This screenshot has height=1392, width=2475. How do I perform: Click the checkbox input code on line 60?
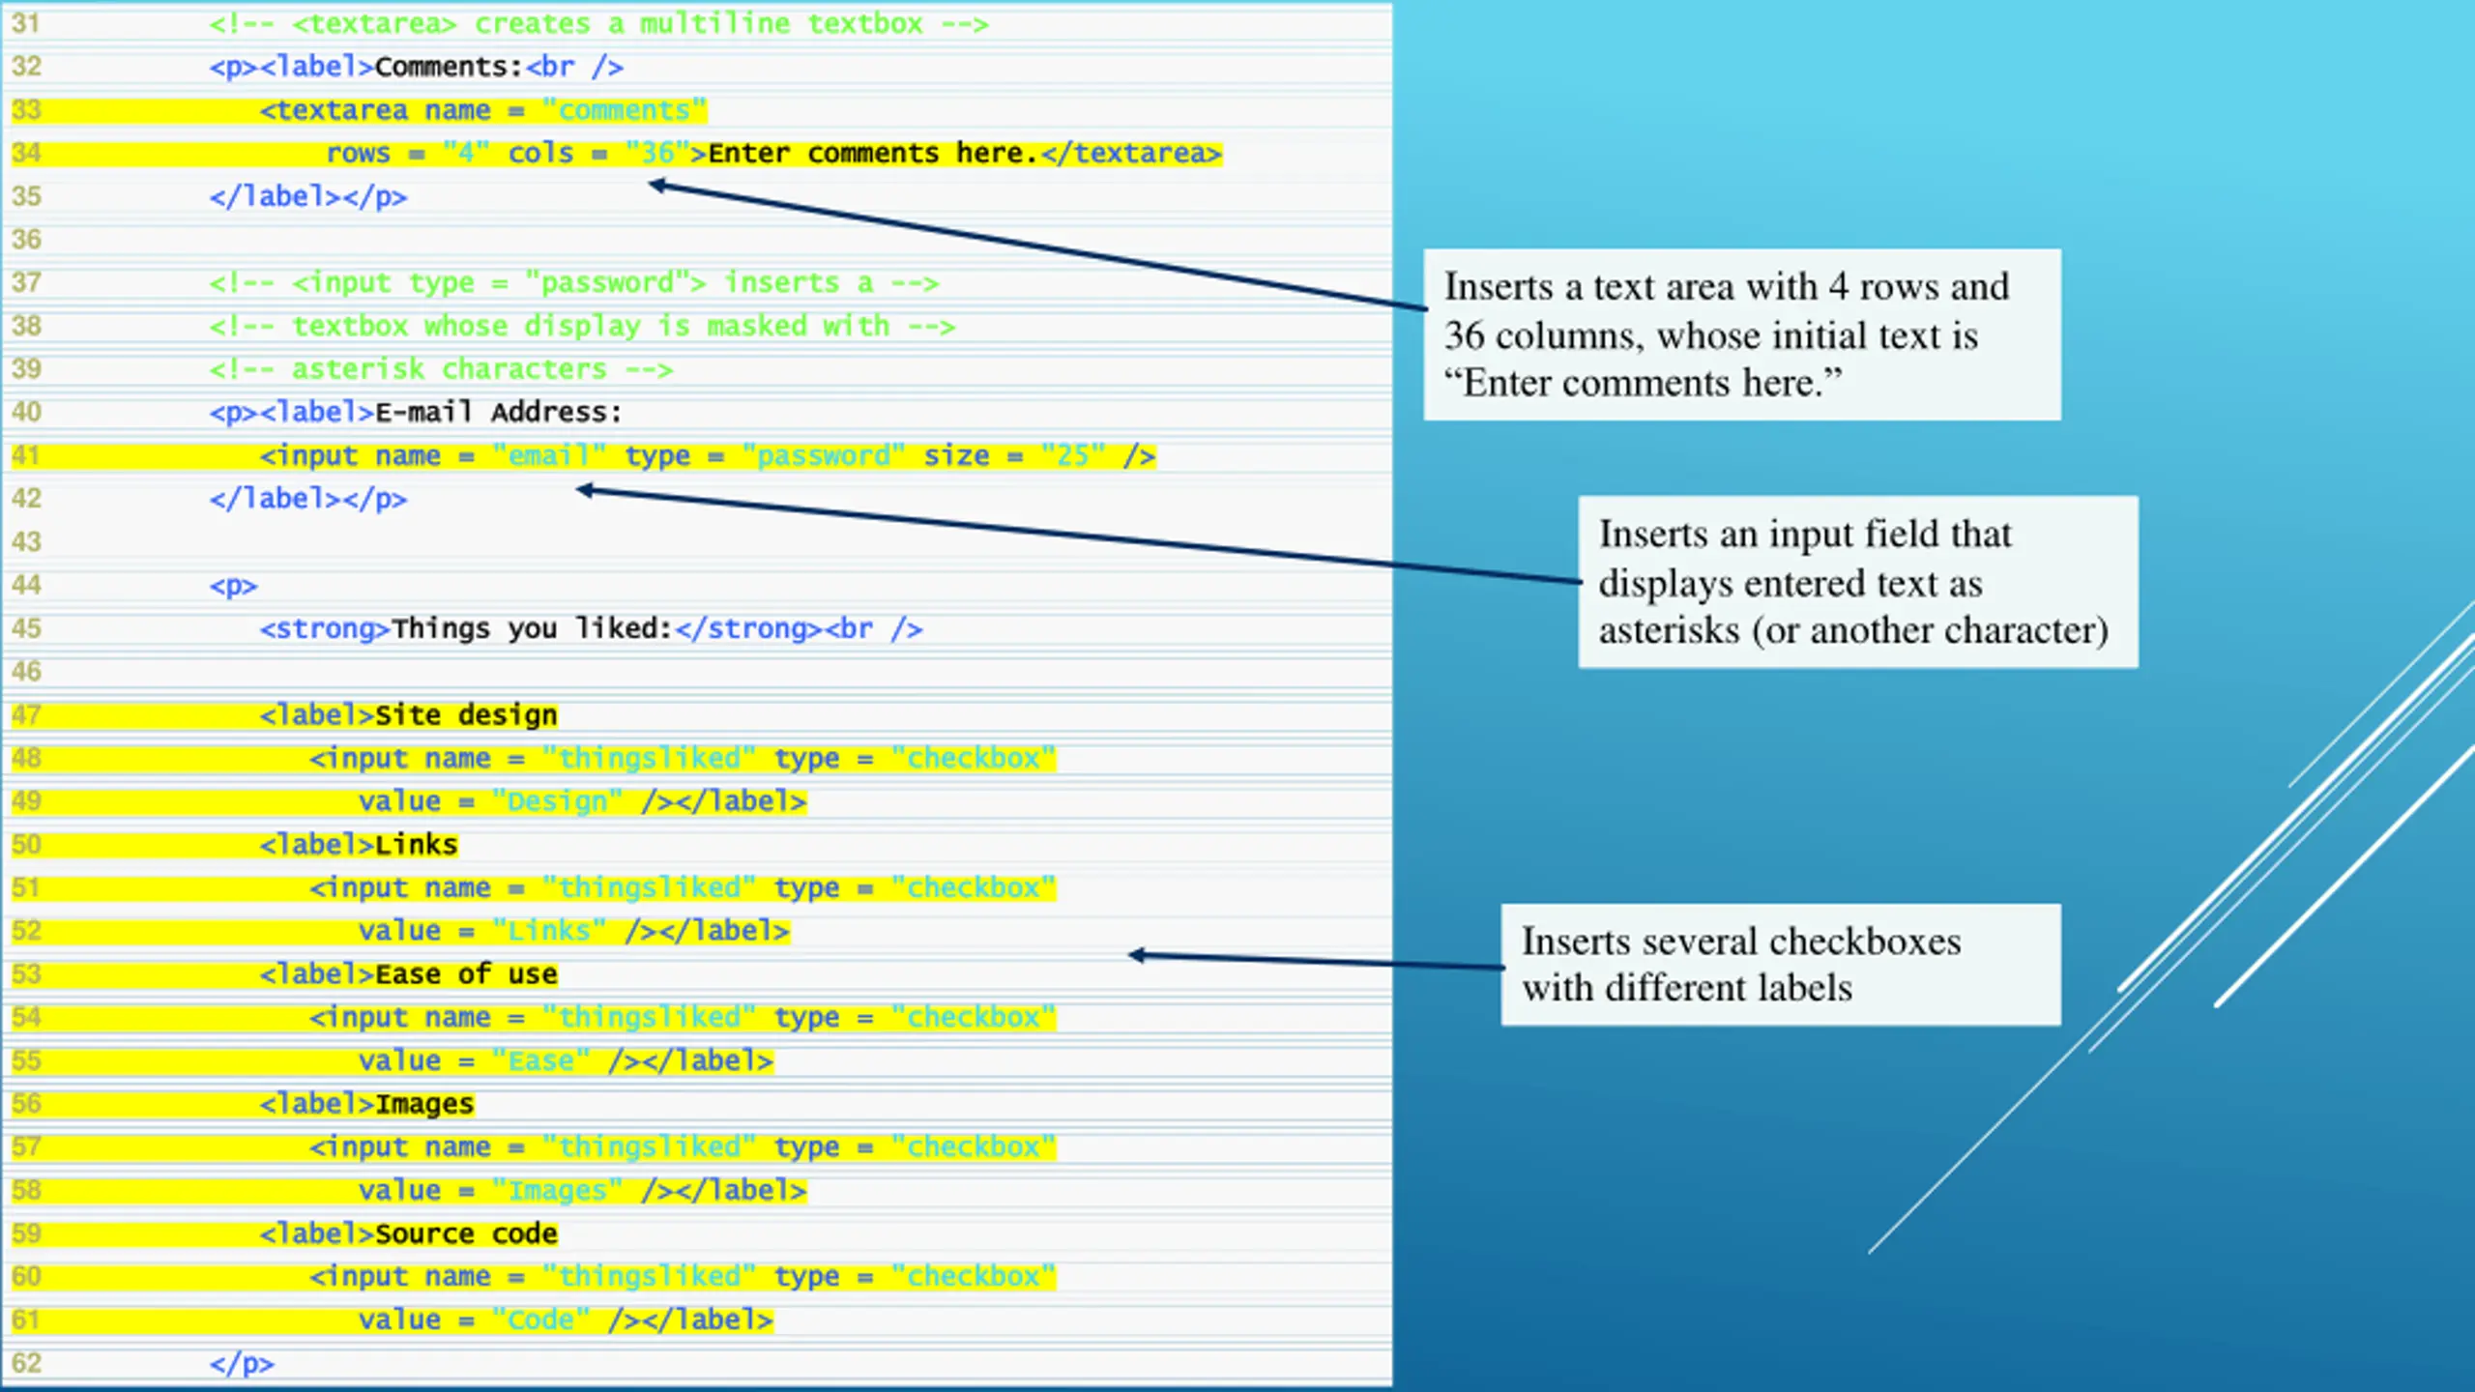point(683,1276)
